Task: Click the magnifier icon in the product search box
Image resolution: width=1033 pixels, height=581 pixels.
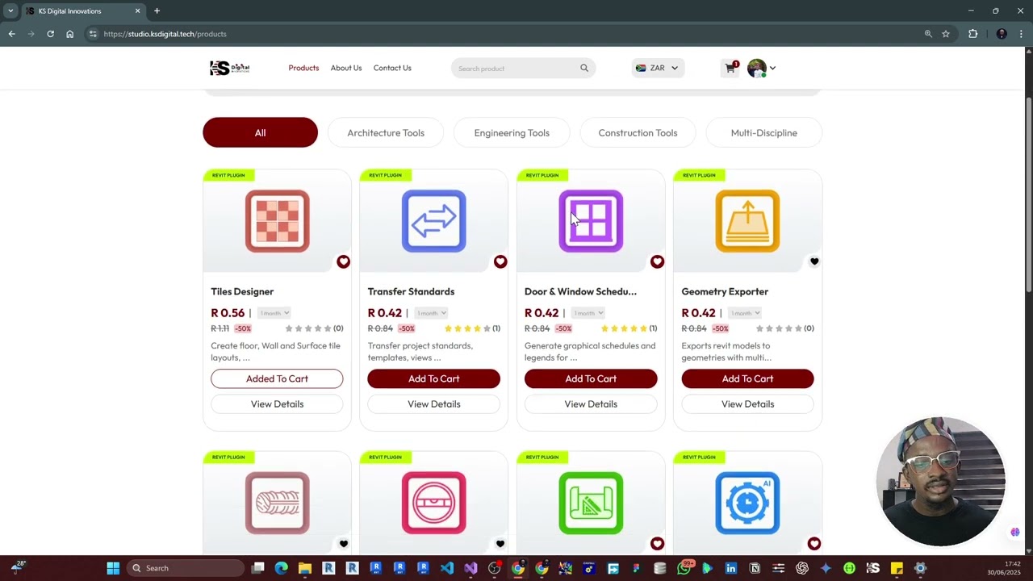Action: pyautogui.click(x=584, y=68)
